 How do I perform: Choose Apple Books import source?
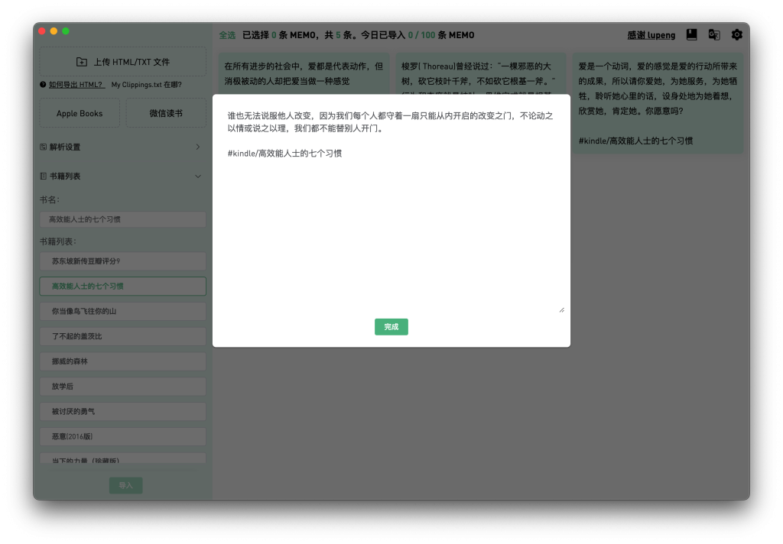pyautogui.click(x=80, y=113)
